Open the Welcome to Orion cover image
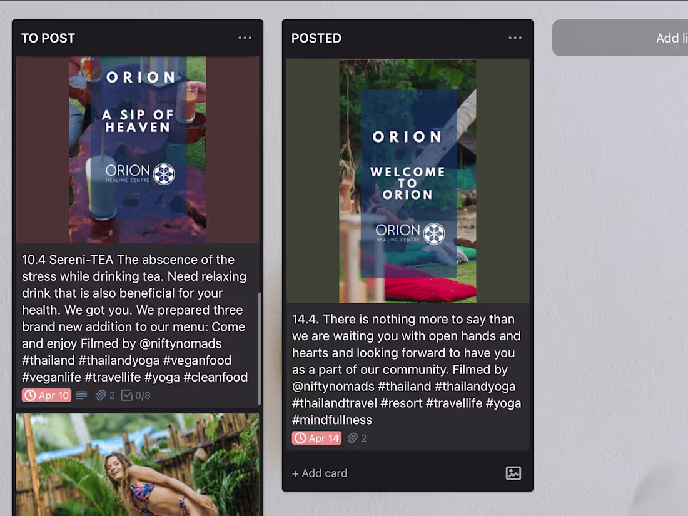 click(x=408, y=181)
